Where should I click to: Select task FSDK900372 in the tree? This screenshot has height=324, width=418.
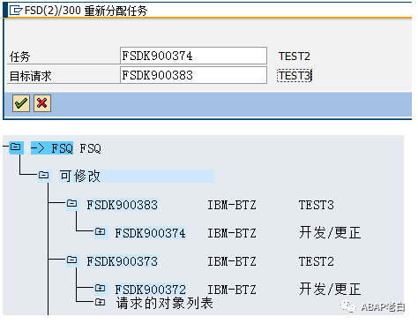coord(150,290)
